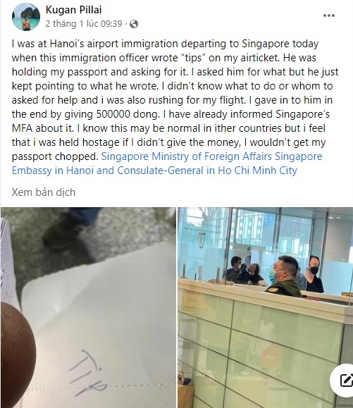Viewport: 353px width, 408px height.
Task: Click the Consulate-General in Ho Chi Minh City text
Action: (x=207, y=171)
